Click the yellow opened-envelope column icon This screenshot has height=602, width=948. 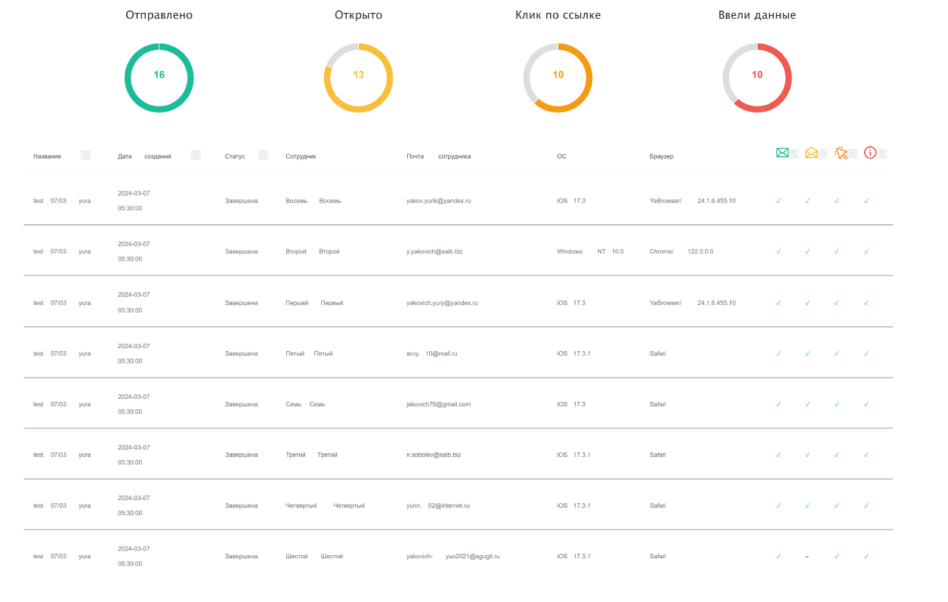click(811, 153)
